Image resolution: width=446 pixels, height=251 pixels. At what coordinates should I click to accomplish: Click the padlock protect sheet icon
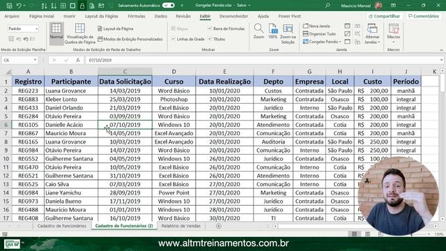pyautogui.click(x=82, y=6)
